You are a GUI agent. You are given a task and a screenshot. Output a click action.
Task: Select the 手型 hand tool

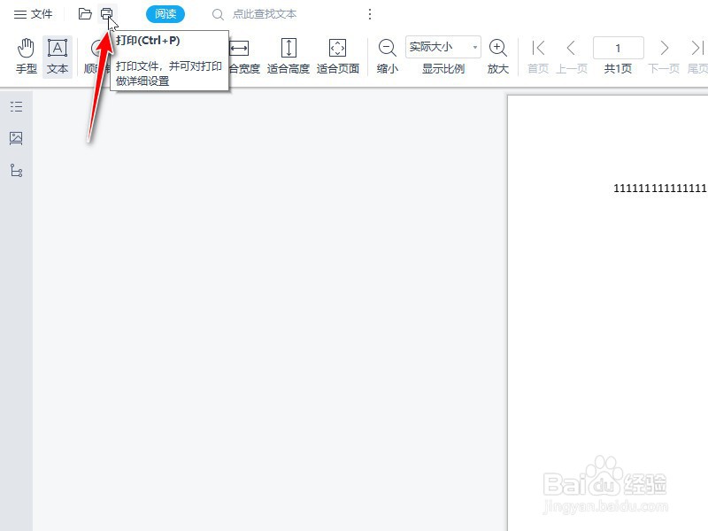point(27,57)
